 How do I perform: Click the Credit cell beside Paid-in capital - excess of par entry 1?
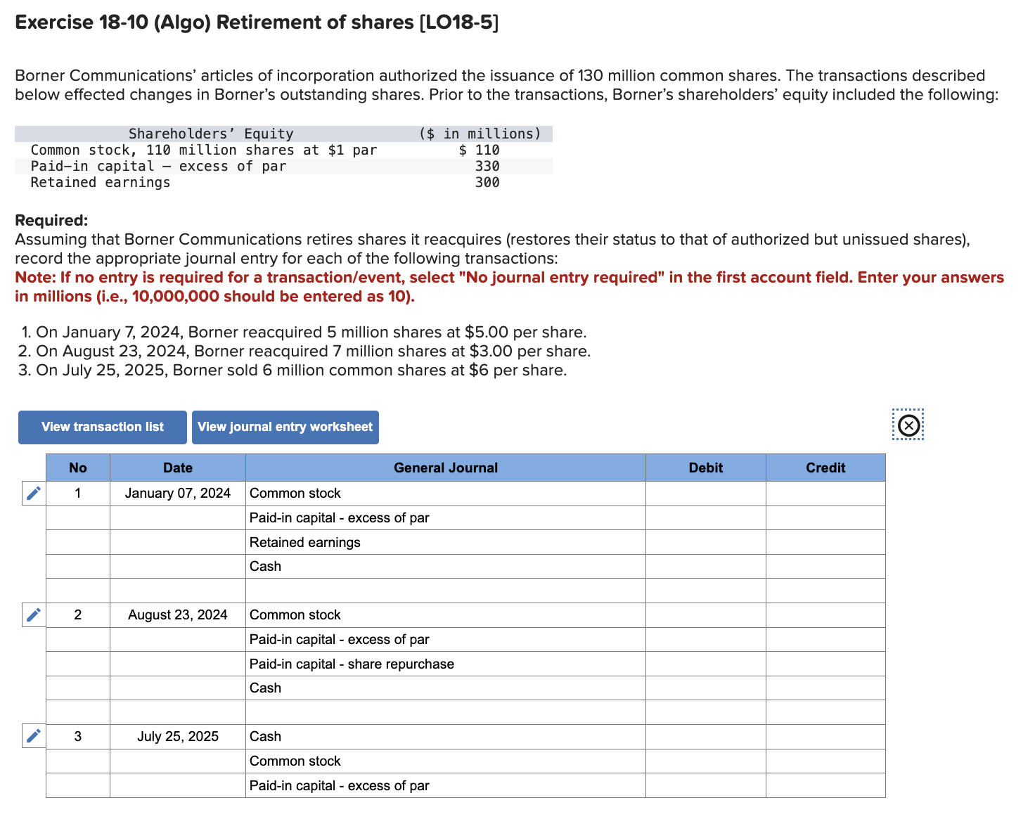tap(825, 517)
